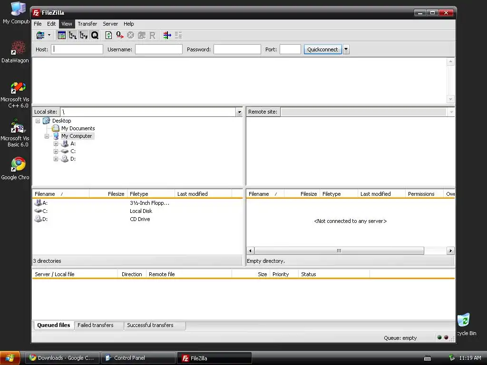Focus the Password input field
The height and width of the screenshot is (365, 487).
point(237,49)
